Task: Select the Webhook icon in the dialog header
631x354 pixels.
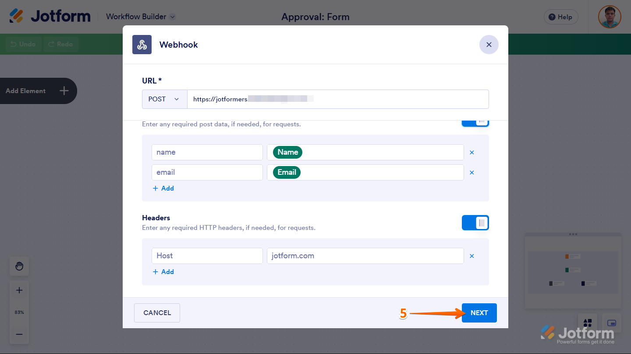Action: [x=142, y=44]
